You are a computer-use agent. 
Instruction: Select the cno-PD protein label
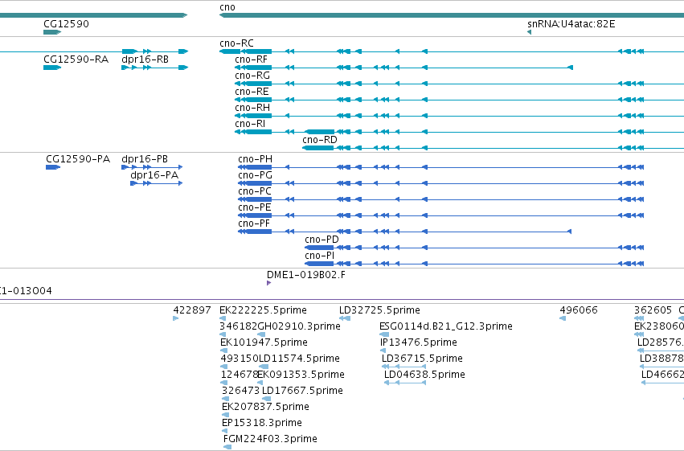(x=322, y=240)
